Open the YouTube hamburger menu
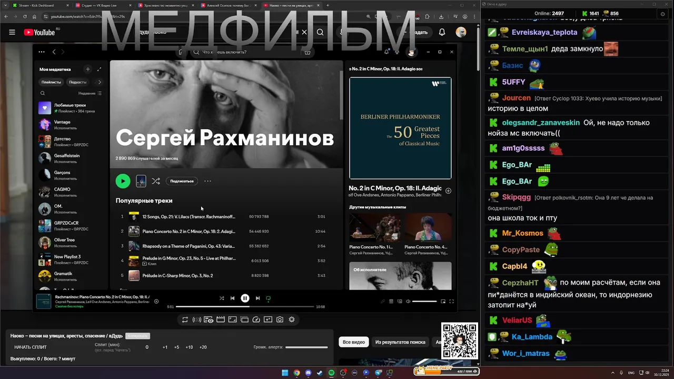The image size is (674, 379). pos(12,32)
